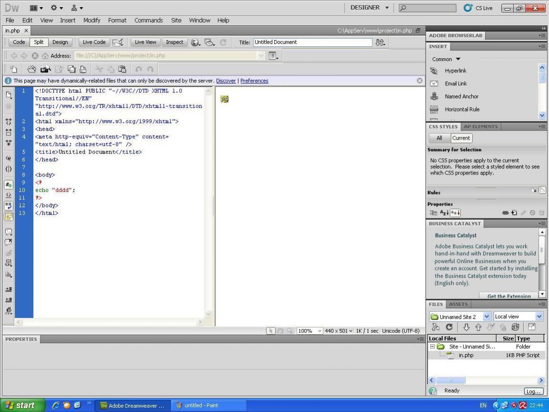Switch to ASSETS tab
Screen dimensions: 549x412
pos(458,304)
